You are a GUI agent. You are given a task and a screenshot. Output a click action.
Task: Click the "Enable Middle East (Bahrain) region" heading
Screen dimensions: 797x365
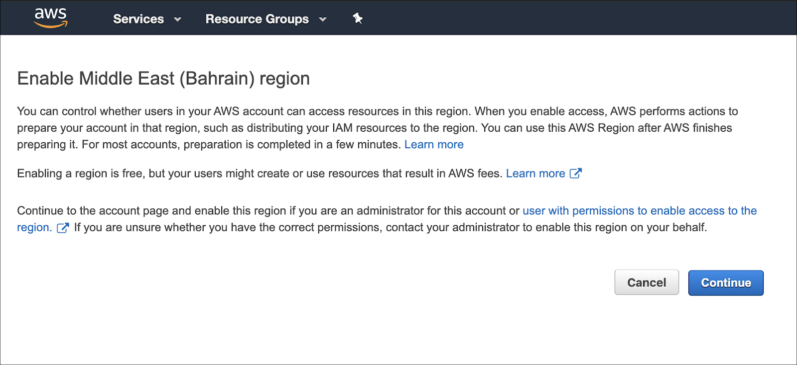click(163, 79)
